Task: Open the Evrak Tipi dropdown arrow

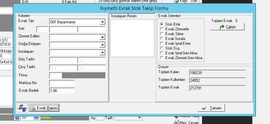Action: 102,22
